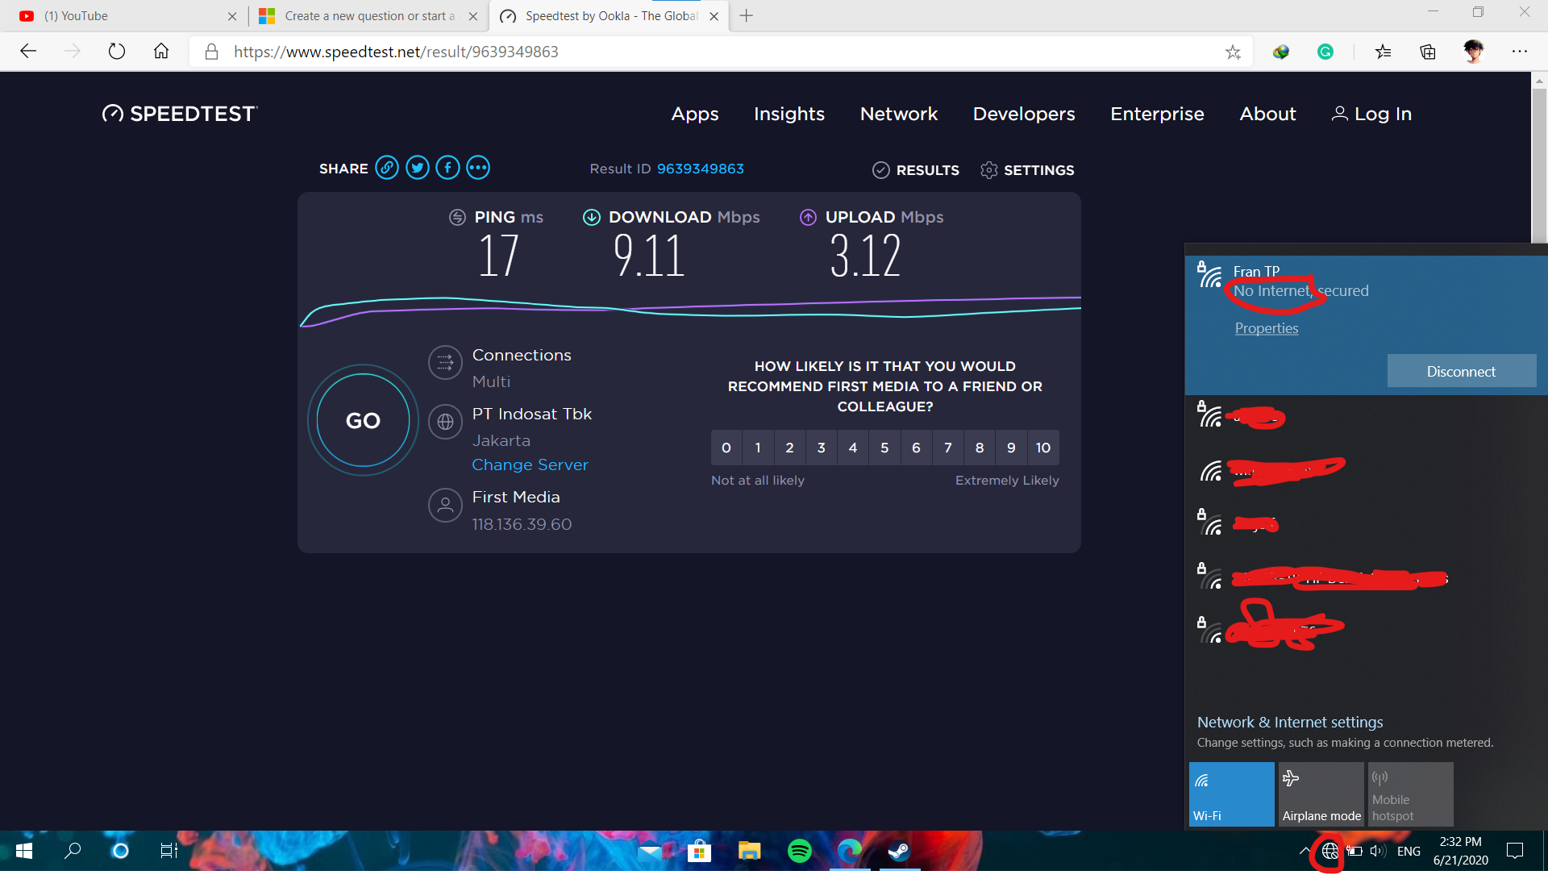The image size is (1548, 875).
Task: Open more share options icon
Action: pos(478,168)
